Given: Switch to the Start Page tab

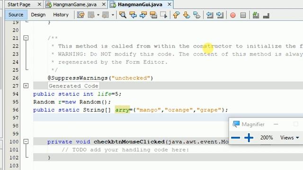Looking at the screenshot, I should click(x=19, y=4).
